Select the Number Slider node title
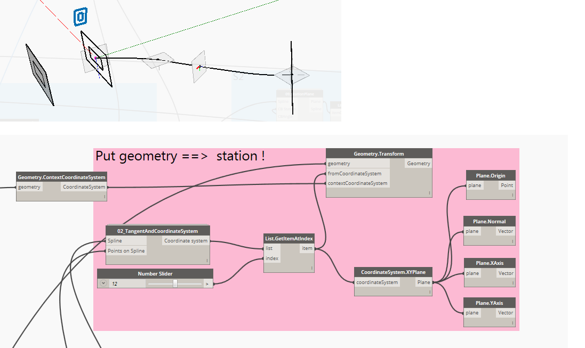 click(x=155, y=274)
